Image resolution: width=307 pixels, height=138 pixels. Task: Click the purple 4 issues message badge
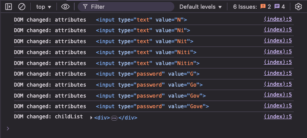click(280, 7)
